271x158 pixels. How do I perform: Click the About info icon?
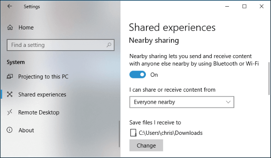point(10,130)
